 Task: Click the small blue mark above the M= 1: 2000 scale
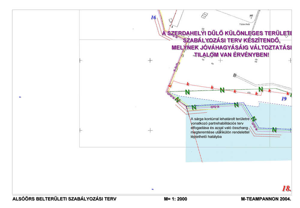point(152,189)
